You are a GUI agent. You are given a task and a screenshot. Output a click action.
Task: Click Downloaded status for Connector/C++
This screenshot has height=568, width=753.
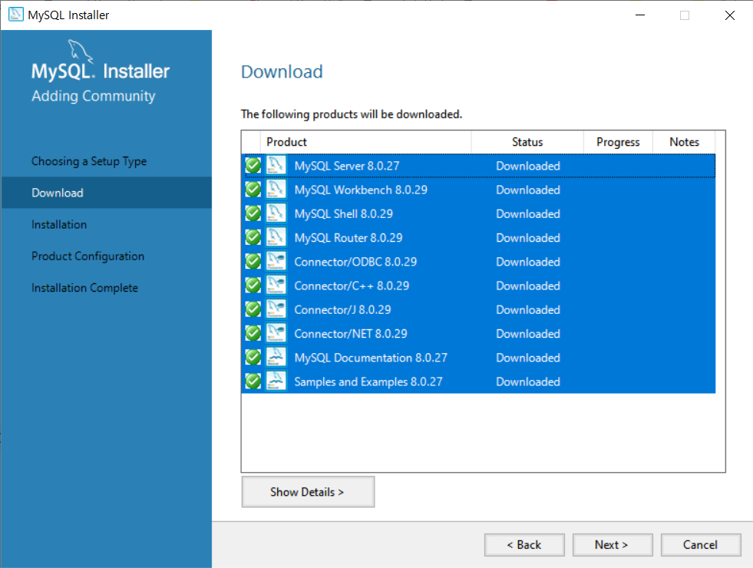(x=528, y=286)
